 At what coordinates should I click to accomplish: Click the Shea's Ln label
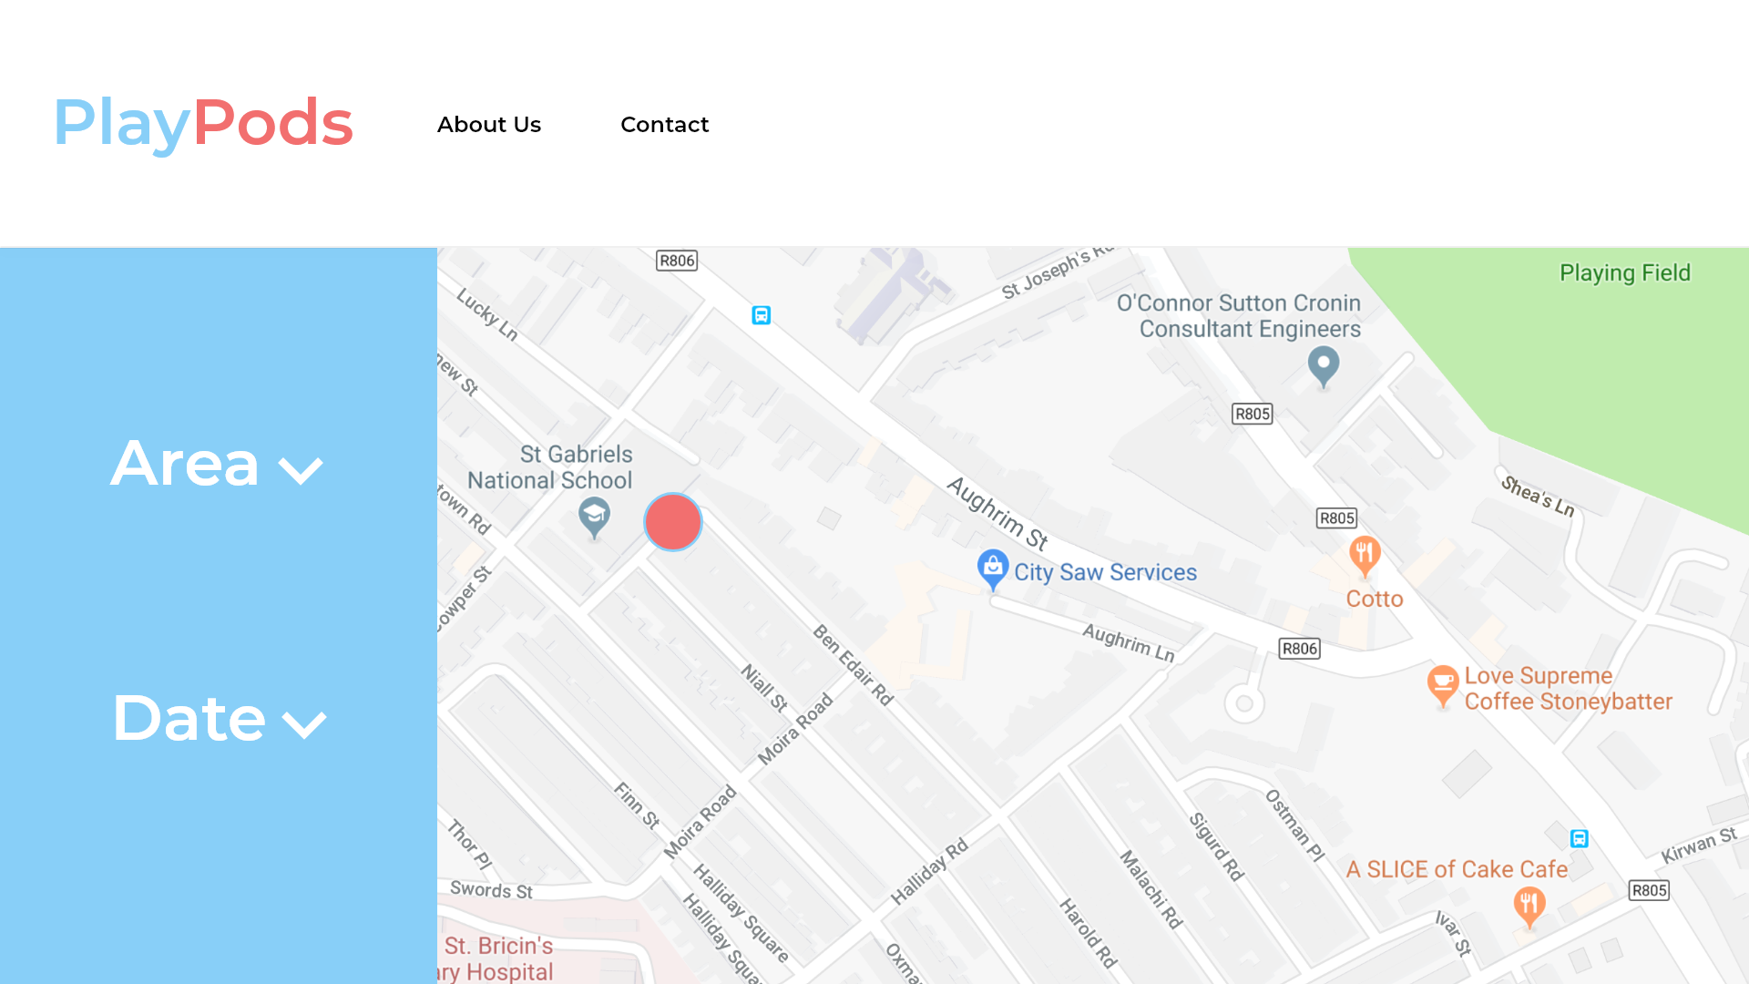(1538, 496)
